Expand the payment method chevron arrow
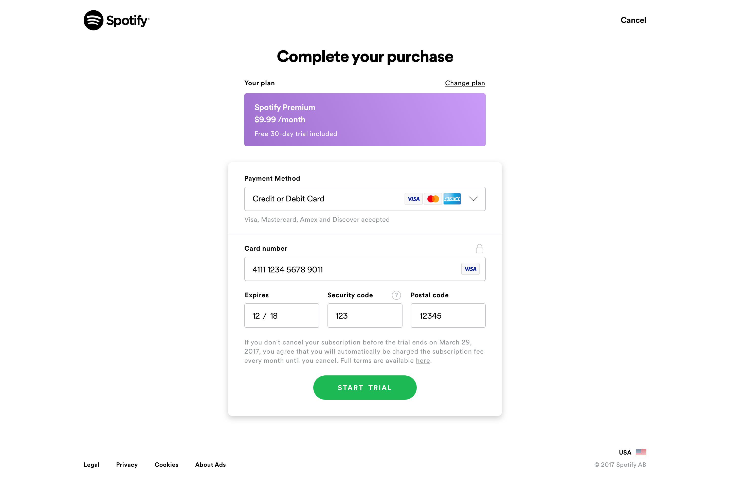 (x=473, y=199)
